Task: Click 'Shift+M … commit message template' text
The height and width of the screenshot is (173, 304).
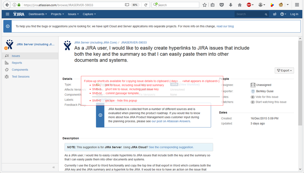Action: pyautogui.click(x=116, y=93)
